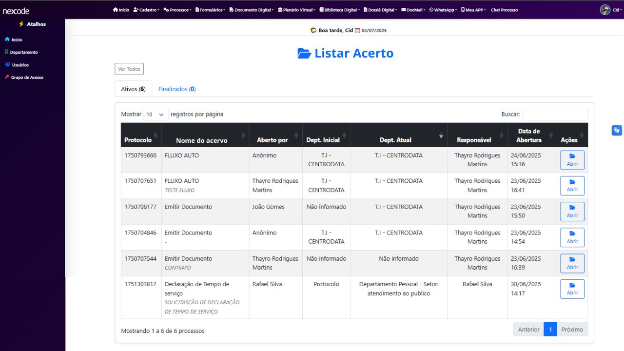Expand the Documento Digital menu

[x=252, y=10]
